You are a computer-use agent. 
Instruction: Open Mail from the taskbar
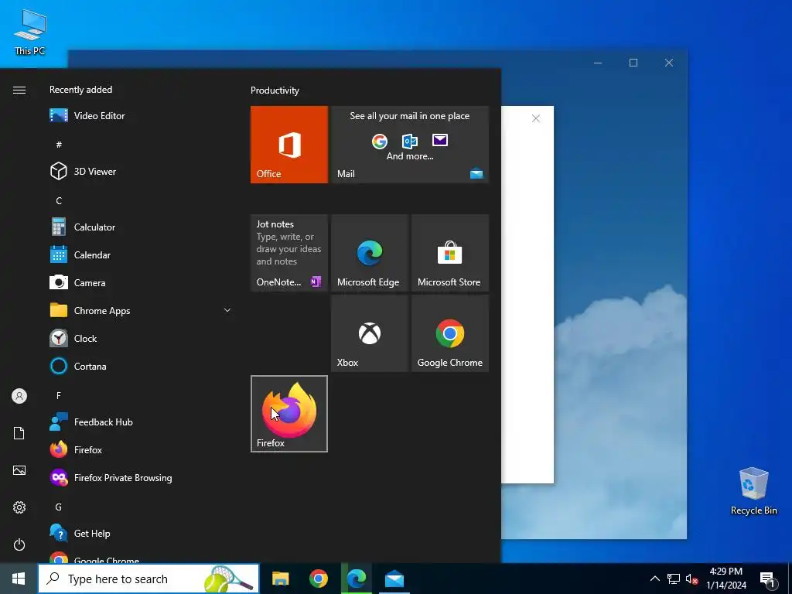[x=394, y=579]
